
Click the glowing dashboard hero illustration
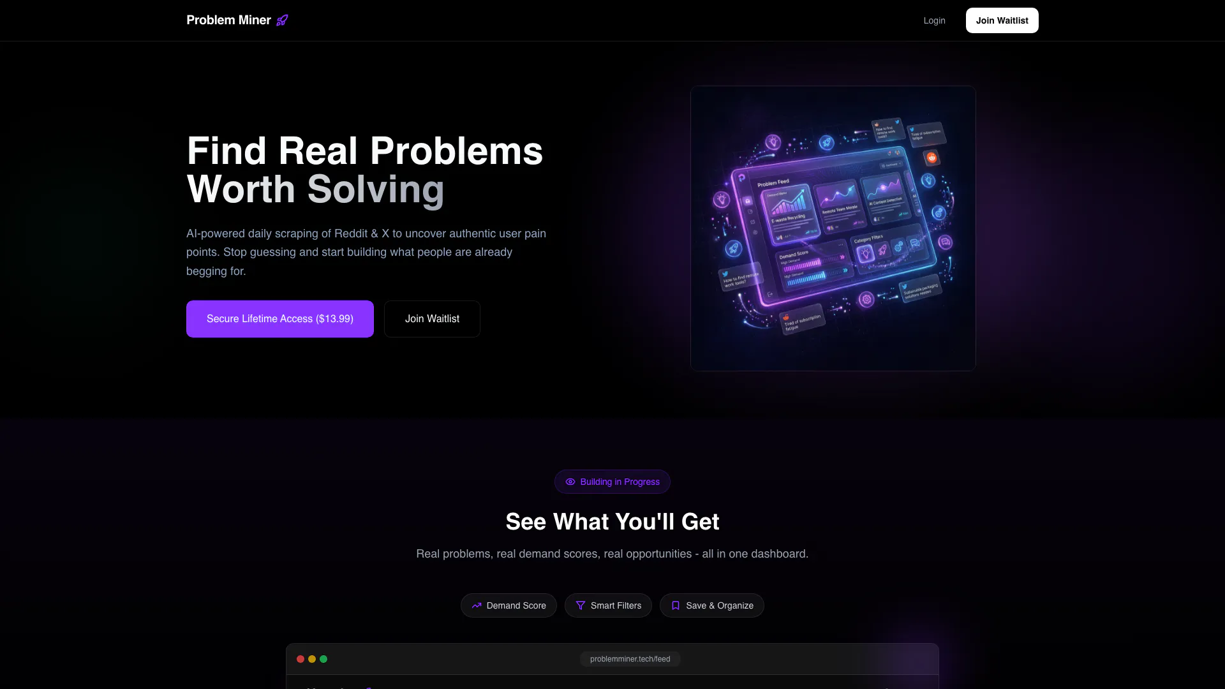833,228
